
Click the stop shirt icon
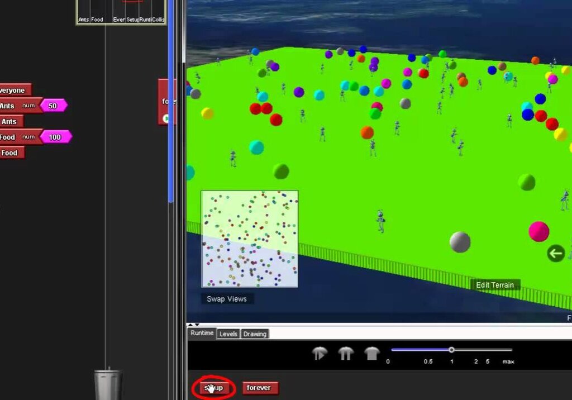coord(371,353)
